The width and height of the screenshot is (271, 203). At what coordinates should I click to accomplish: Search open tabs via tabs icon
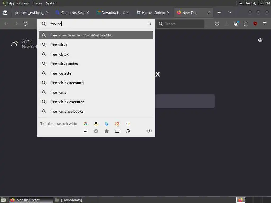pyautogui.click(x=117, y=131)
